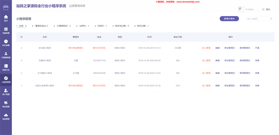The image size is (279, 135).
Task: Click 绑定管理员 for 王磊的小程序
Action: tap(230, 60)
